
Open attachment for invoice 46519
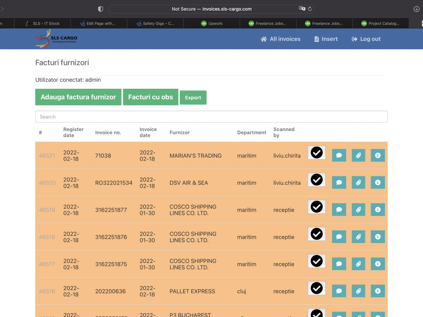click(358, 210)
